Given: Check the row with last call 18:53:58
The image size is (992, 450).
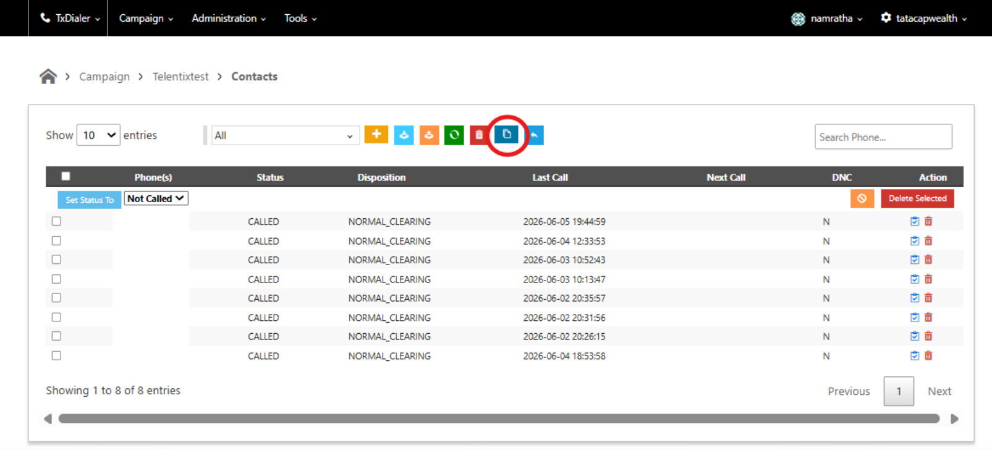Looking at the screenshot, I should tap(56, 355).
